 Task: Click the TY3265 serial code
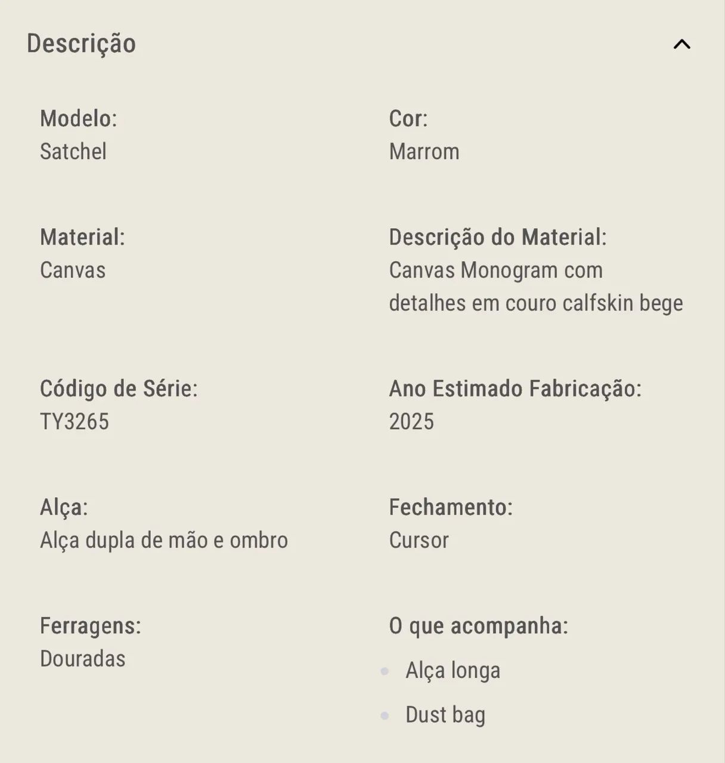coord(75,421)
